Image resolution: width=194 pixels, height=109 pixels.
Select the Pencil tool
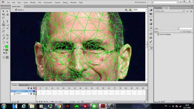pyautogui.click(x=3, y=28)
